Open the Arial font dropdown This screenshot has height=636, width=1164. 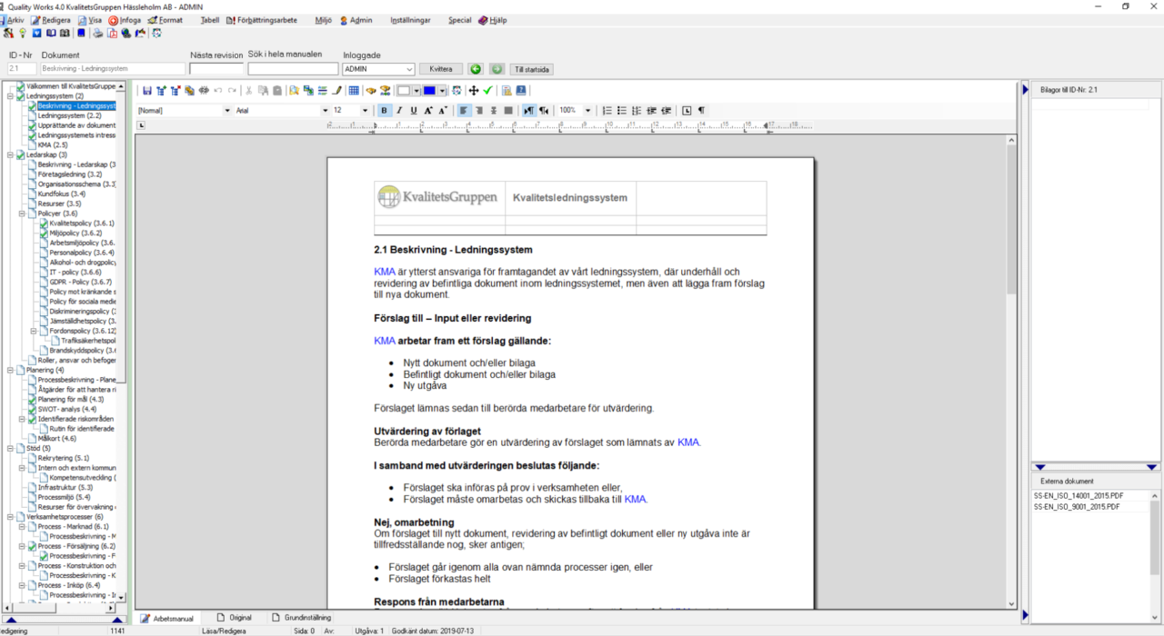(x=325, y=110)
